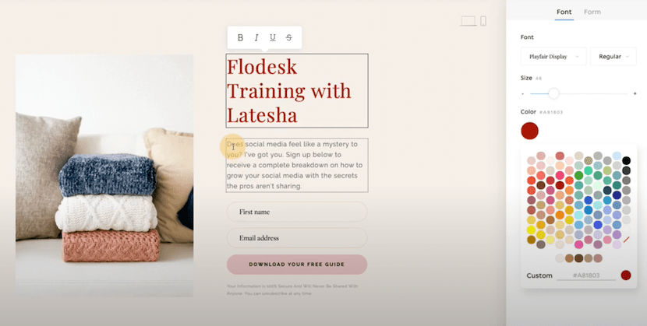Click the size increase plus icon
The height and width of the screenshot is (326, 647).
tap(635, 93)
